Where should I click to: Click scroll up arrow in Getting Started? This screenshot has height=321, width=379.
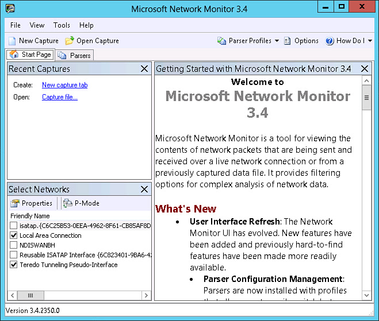pos(366,80)
